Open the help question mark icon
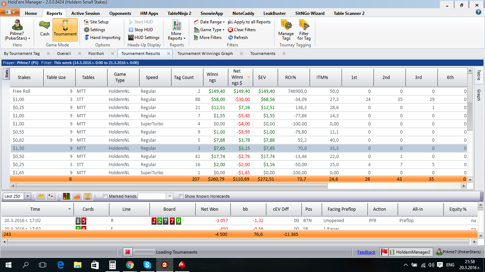This screenshot has width=485, height=272. click(478, 12)
